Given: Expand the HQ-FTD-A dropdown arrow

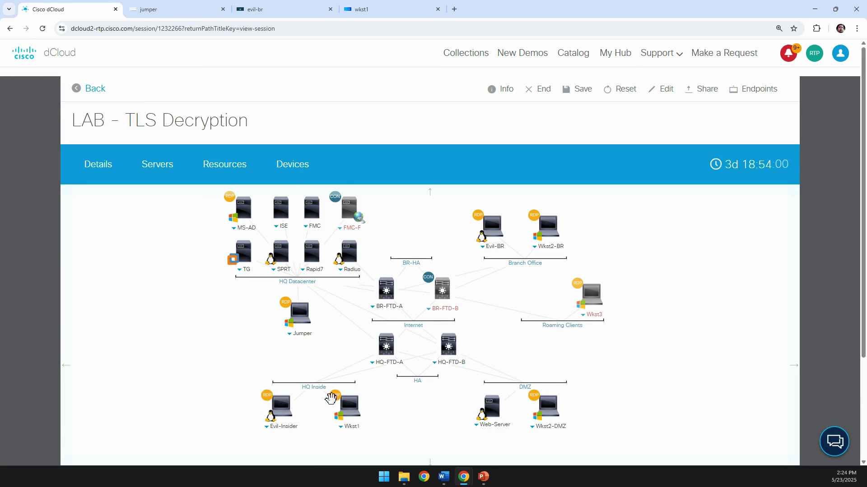Looking at the screenshot, I should (x=373, y=363).
